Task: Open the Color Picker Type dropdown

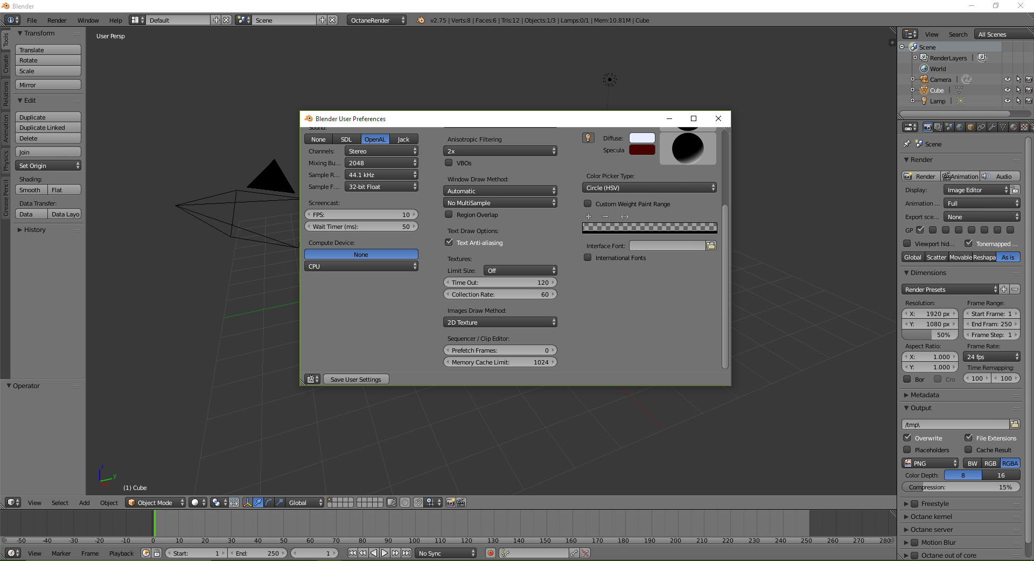Action: (x=649, y=188)
